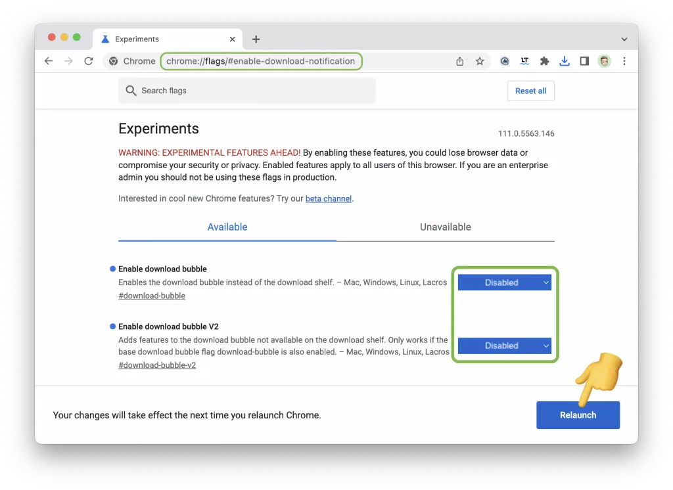This screenshot has width=673, height=490.
Task: Click the Relaunch button
Action: pyautogui.click(x=578, y=414)
